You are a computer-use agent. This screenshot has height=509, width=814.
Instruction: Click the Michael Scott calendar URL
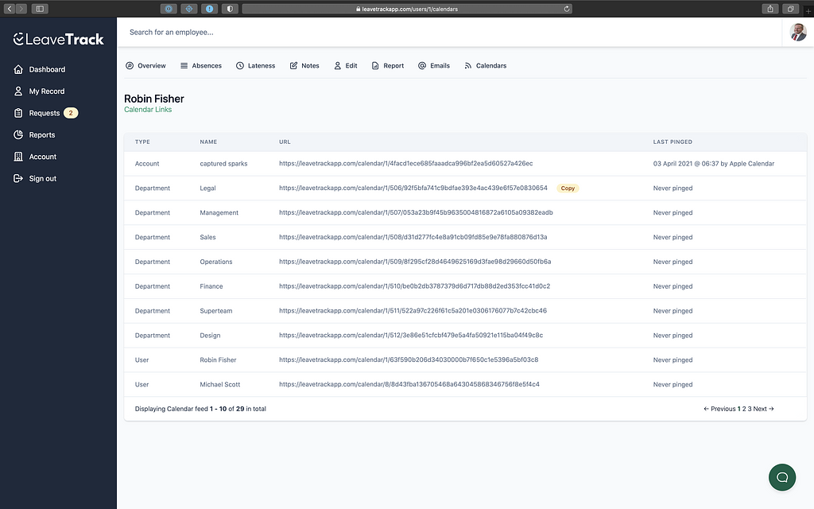point(409,384)
